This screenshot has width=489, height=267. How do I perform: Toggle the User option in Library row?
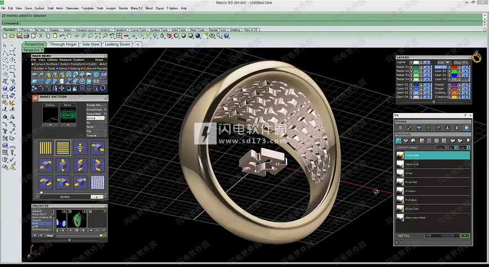[x=464, y=148]
